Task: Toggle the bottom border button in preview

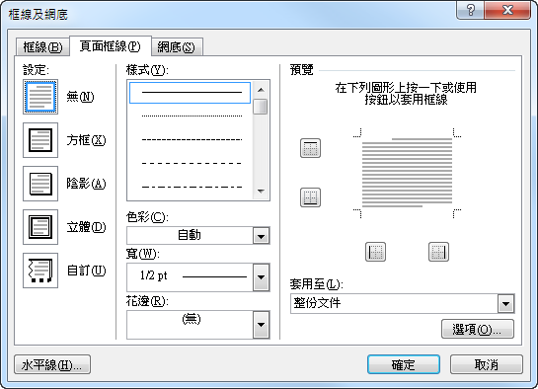Action: pos(311,197)
